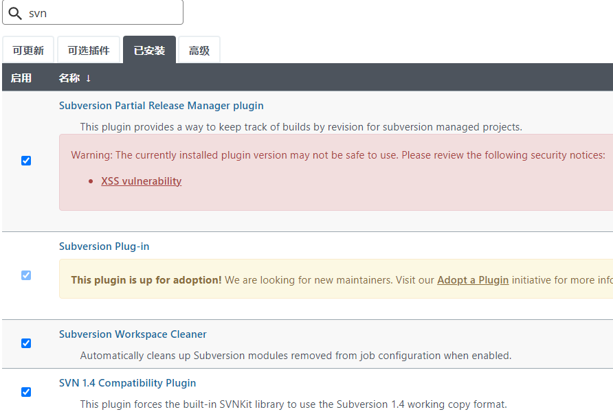Select the 已安装 tab
The image size is (613, 414).
(149, 50)
